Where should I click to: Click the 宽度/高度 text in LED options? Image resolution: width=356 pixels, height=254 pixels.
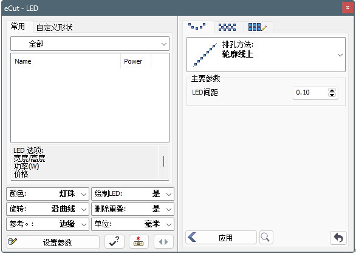coord(29,158)
